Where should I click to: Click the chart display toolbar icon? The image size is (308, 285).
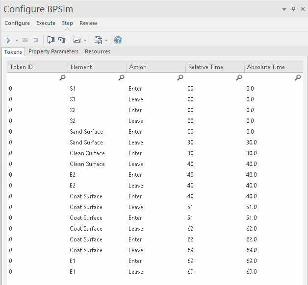coord(77,40)
